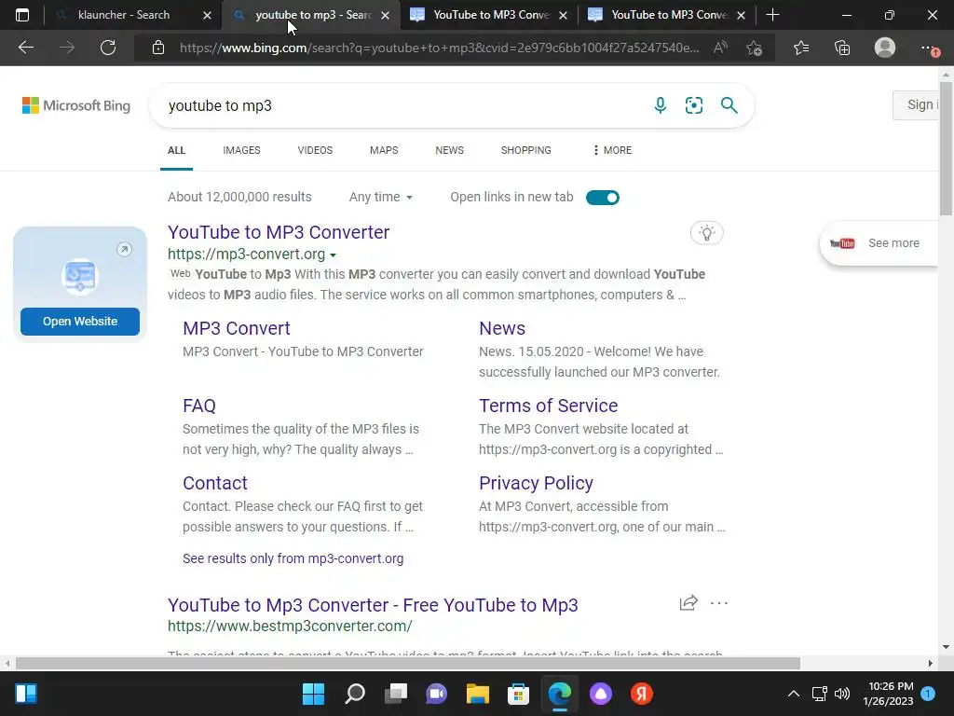Click the vertical page scrollbar thumb

click(x=946, y=147)
